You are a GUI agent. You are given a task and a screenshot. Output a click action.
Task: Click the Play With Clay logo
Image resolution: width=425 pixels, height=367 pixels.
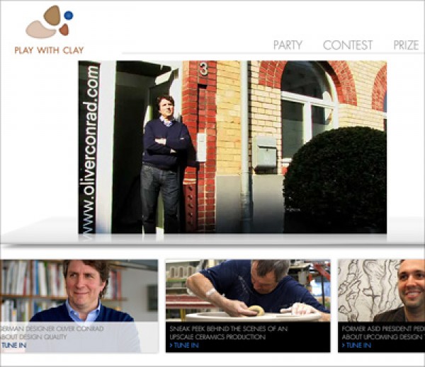point(50,30)
